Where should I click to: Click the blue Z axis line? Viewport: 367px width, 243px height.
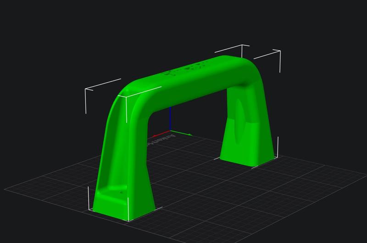(x=170, y=119)
